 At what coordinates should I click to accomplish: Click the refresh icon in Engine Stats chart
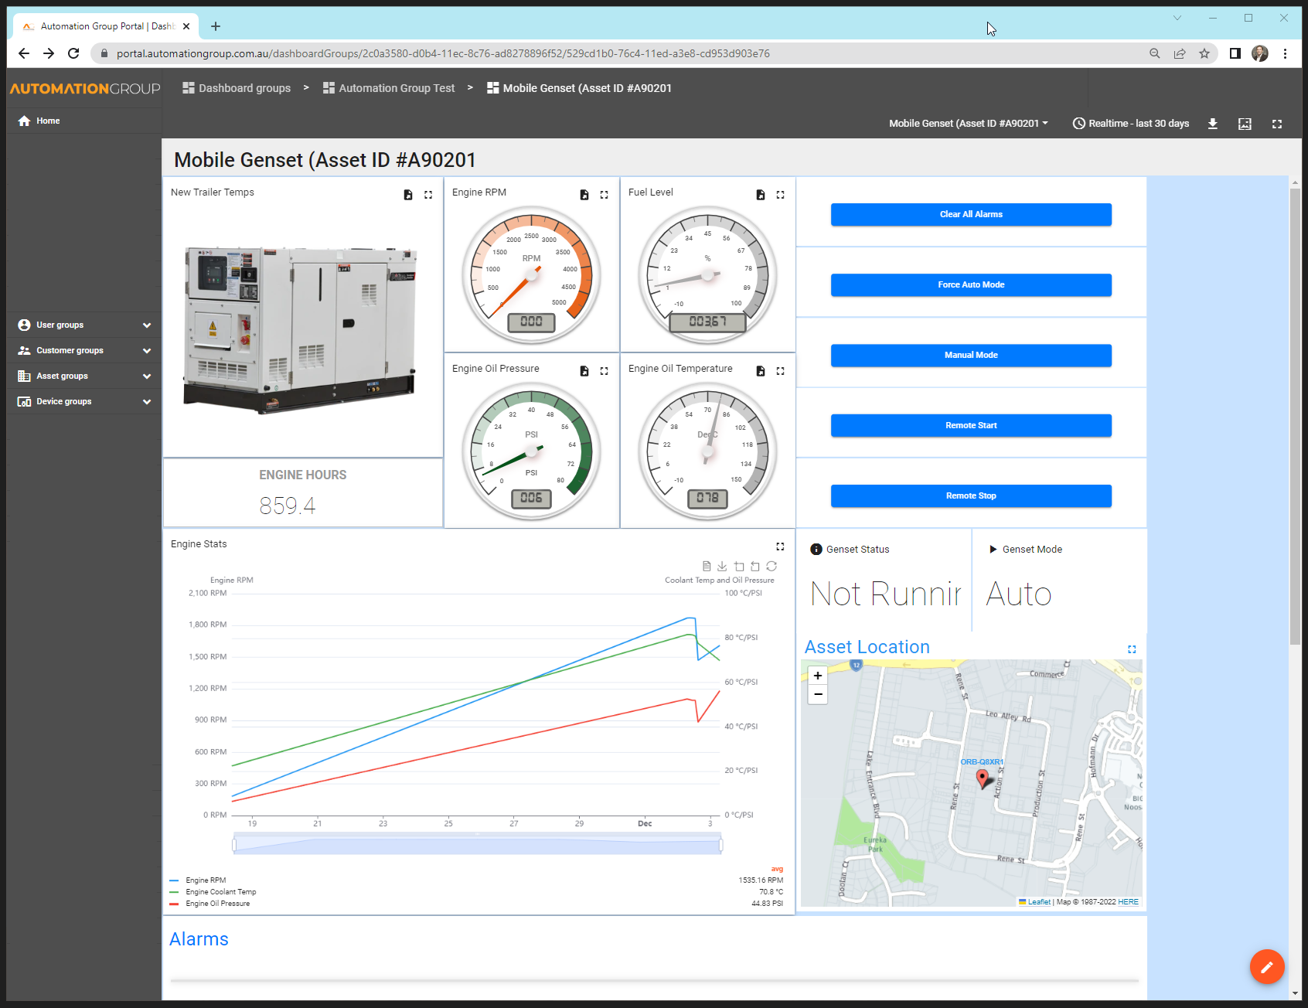772,567
